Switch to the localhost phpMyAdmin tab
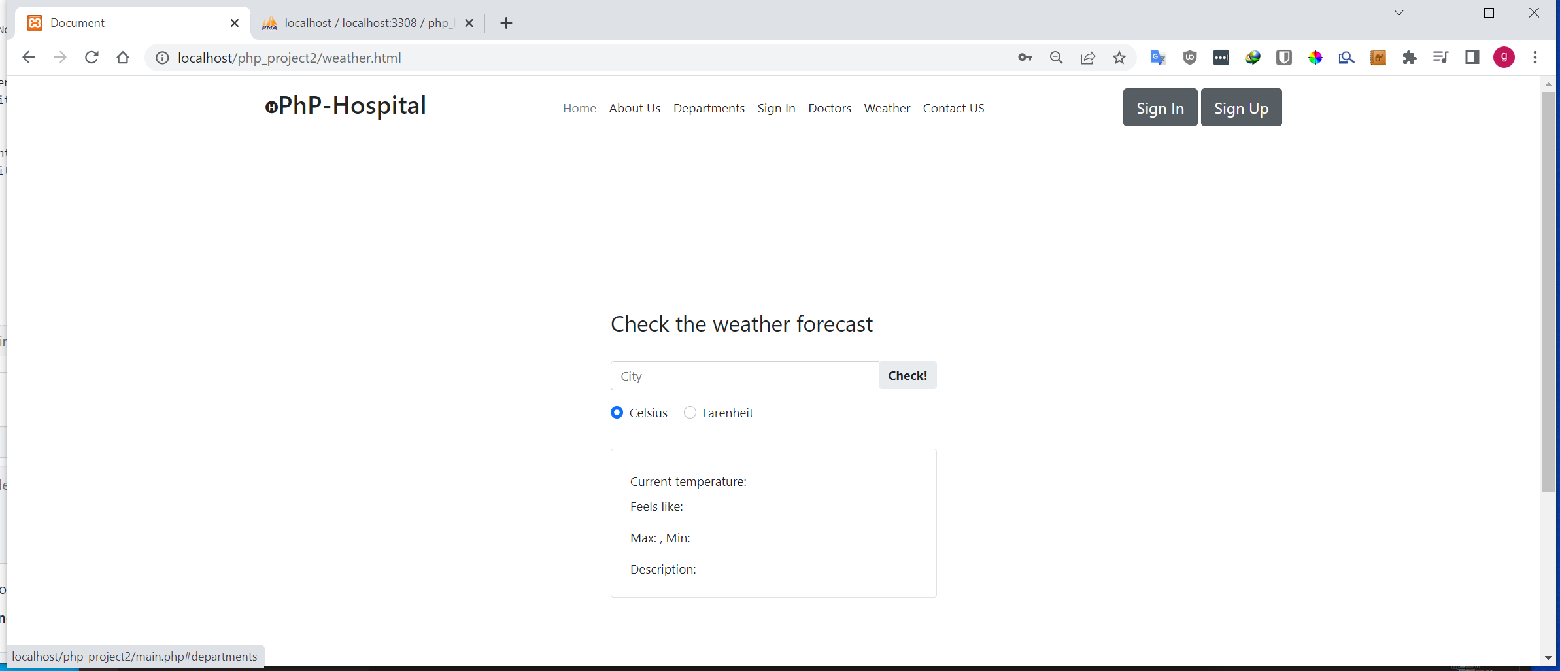This screenshot has height=671, width=1560. tap(367, 23)
